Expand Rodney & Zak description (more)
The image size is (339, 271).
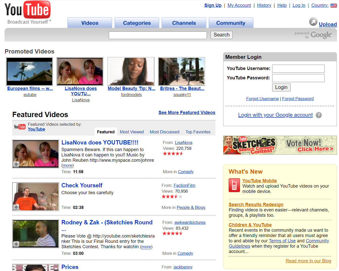(x=146, y=247)
